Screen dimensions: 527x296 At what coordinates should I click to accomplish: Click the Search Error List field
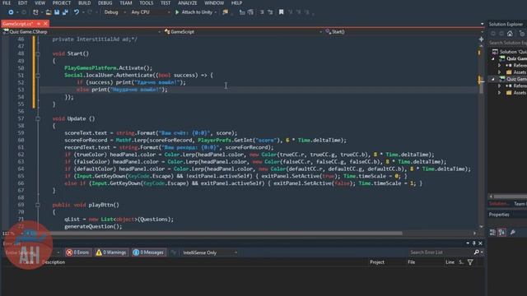coord(441,252)
